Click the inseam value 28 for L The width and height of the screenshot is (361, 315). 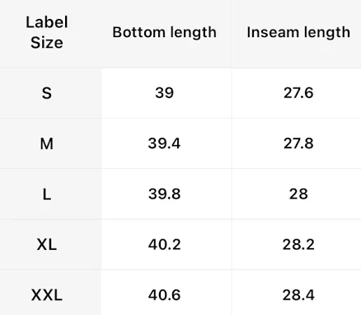(298, 194)
